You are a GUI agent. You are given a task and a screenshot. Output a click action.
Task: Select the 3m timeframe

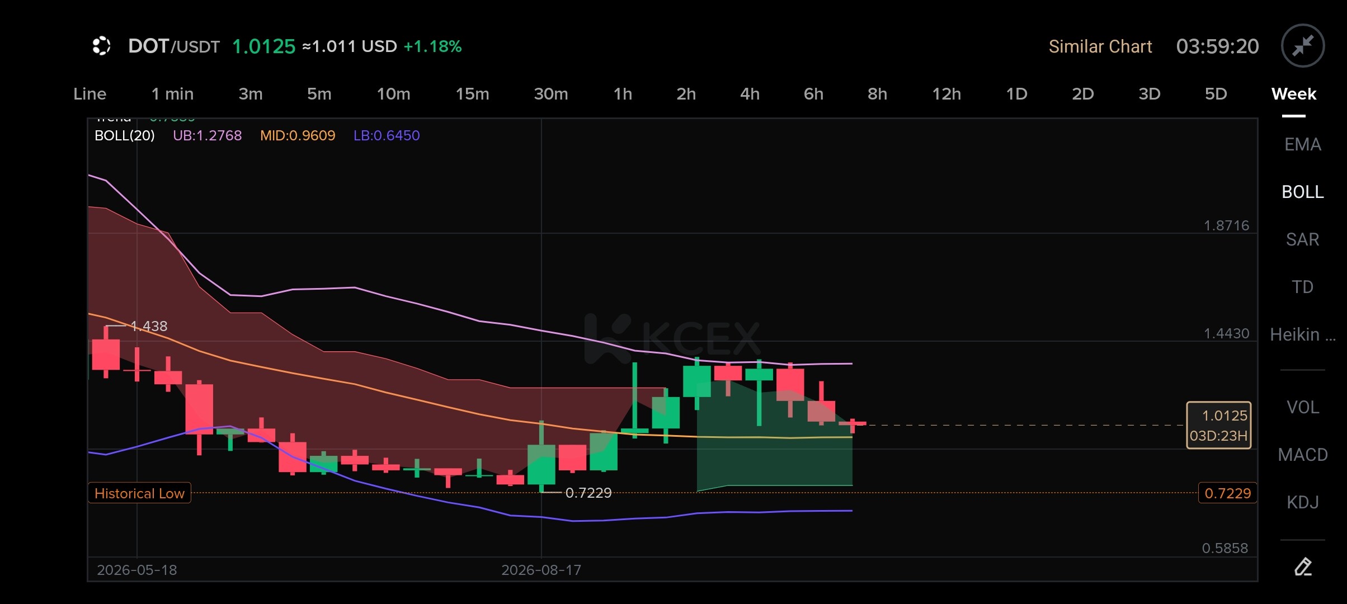pos(251,93)
